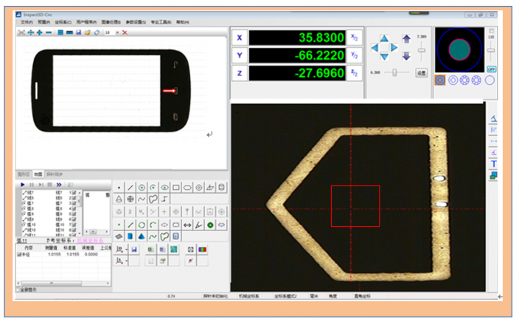Click the cyan up arrow to move stage
The image size is (516, 321).
[384, 38]
